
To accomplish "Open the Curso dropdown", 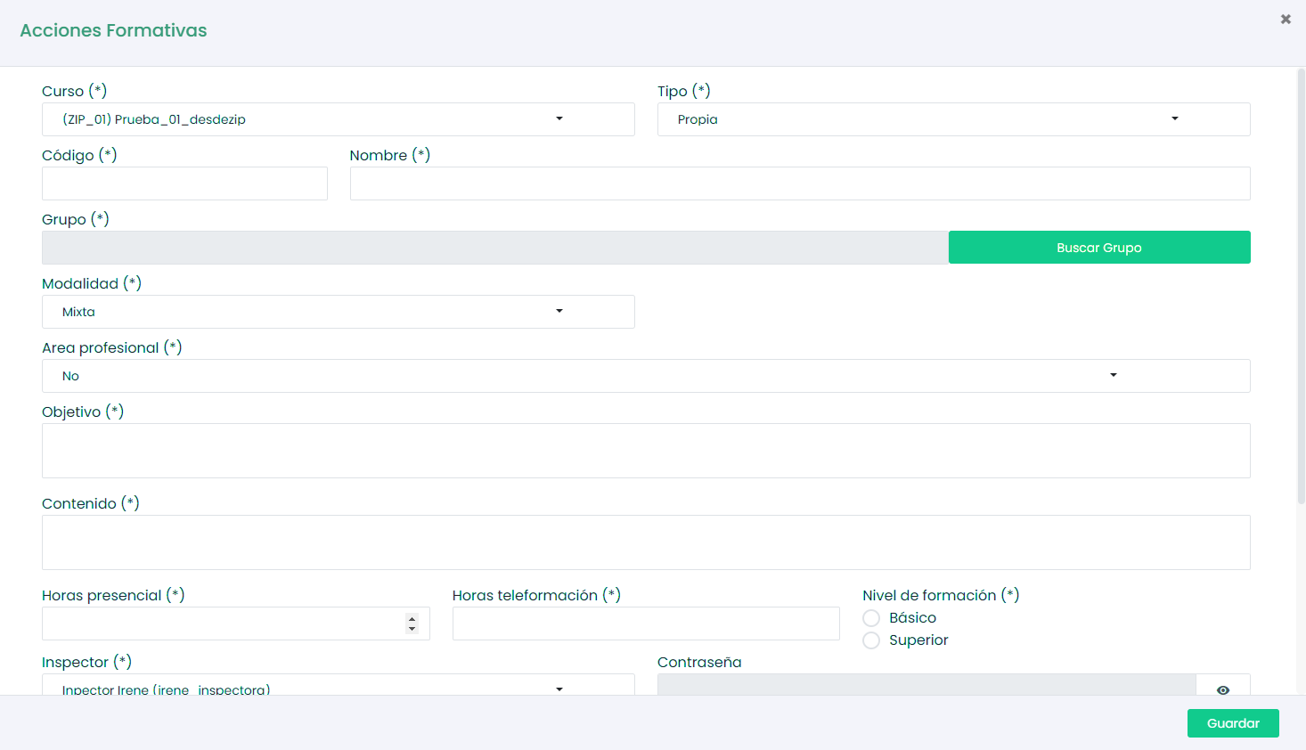I will tap(338, 119).
